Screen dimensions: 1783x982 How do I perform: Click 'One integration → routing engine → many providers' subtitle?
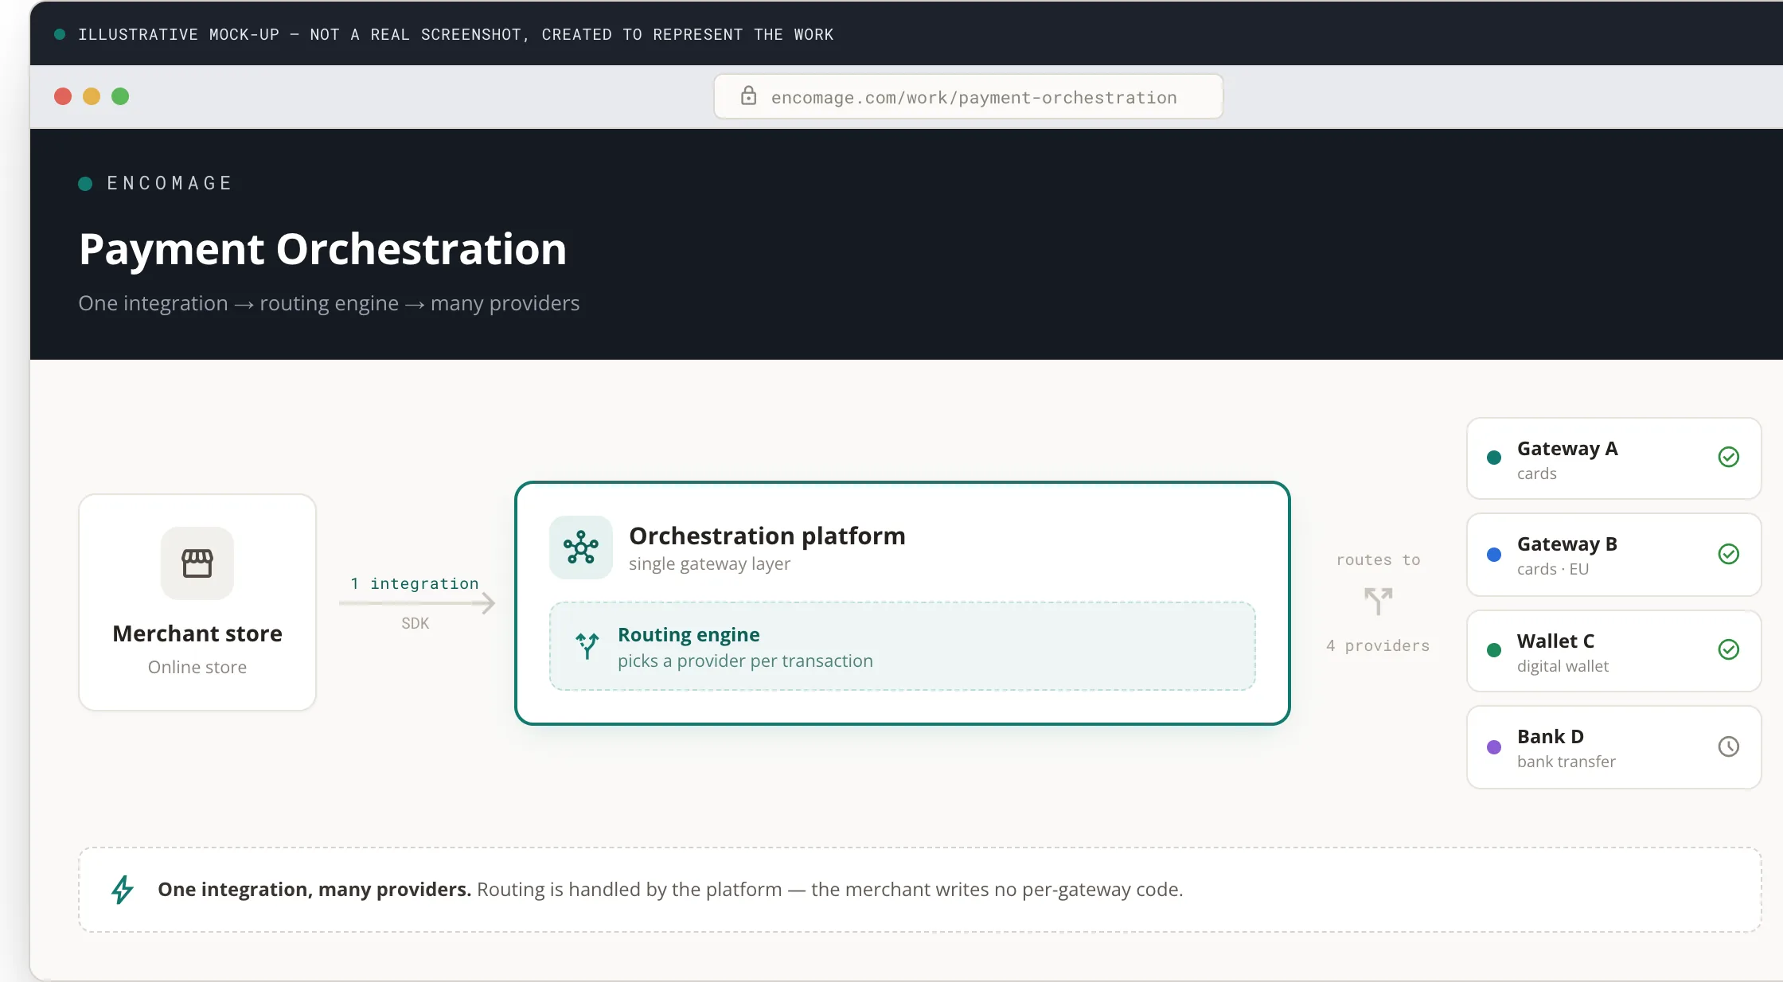329,303
